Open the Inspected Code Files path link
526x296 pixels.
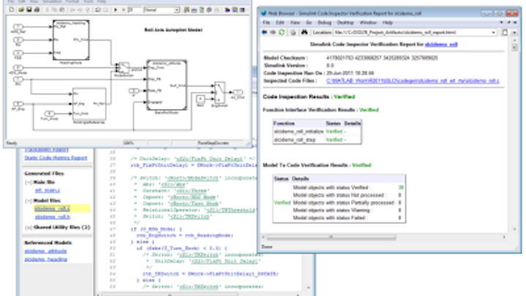click(413, 81)
